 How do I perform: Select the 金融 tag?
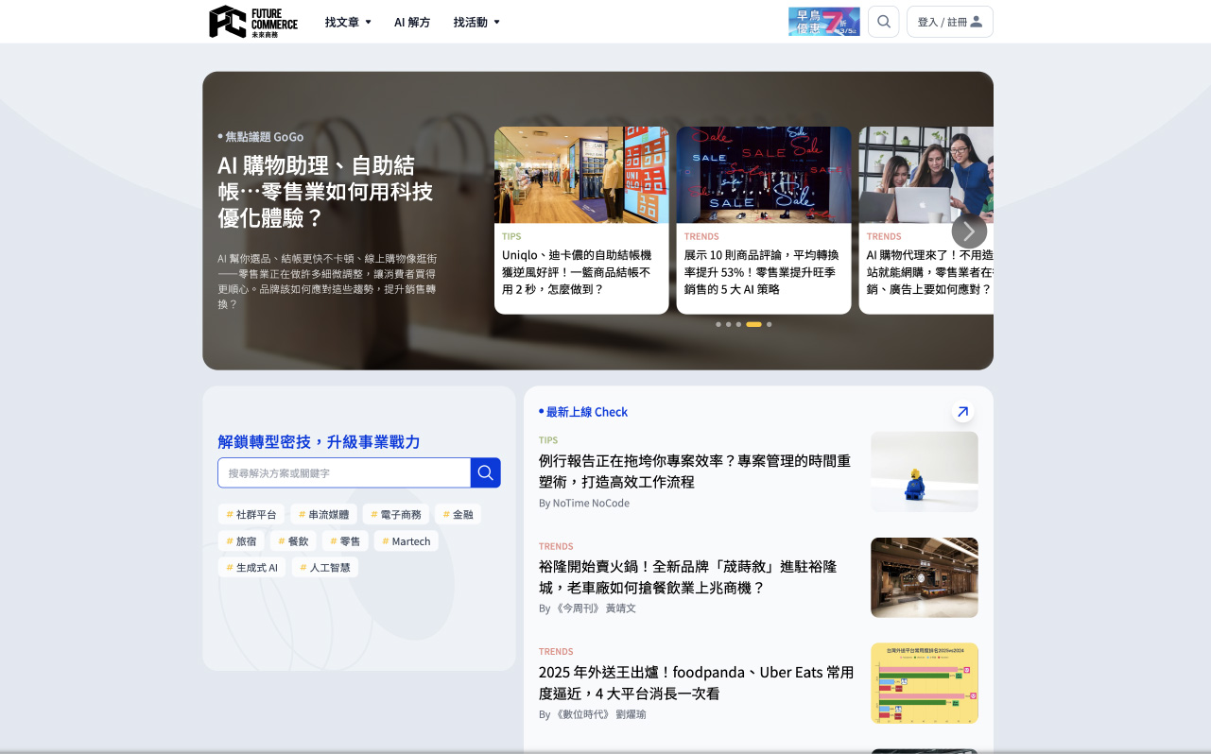(458, 515)
